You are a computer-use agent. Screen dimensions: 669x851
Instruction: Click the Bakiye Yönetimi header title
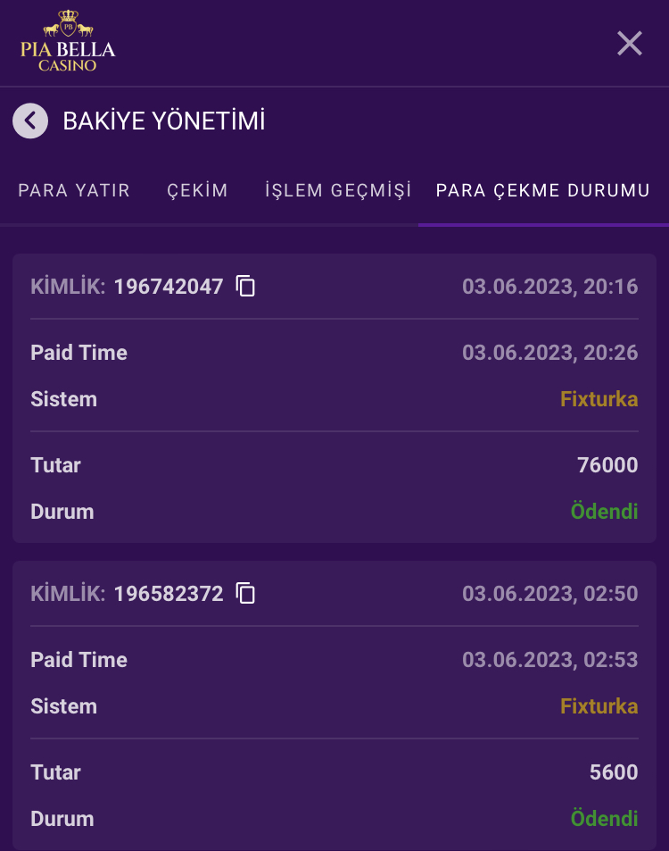(x=164, y=121)
